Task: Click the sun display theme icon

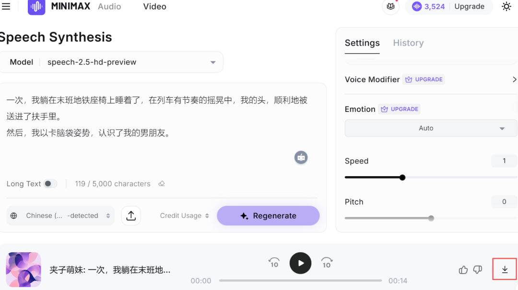Action: point(507,7)
